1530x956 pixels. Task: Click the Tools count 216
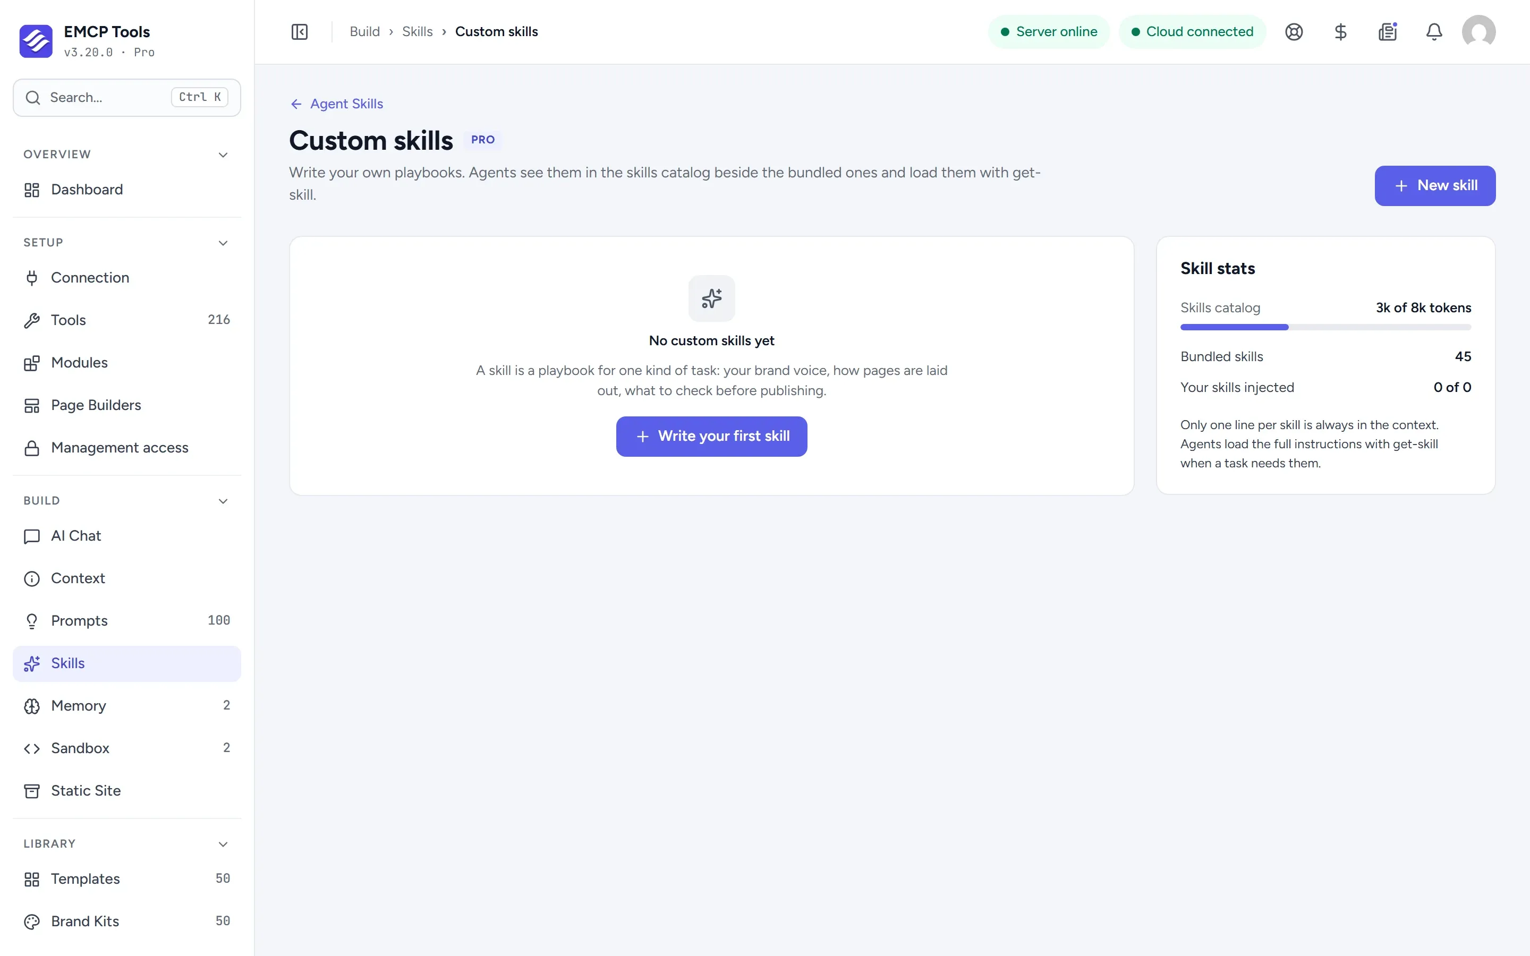point(219,320)
